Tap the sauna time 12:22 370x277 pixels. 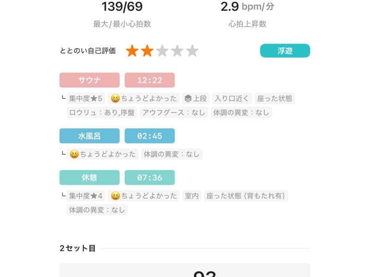(x=149, y=80)
